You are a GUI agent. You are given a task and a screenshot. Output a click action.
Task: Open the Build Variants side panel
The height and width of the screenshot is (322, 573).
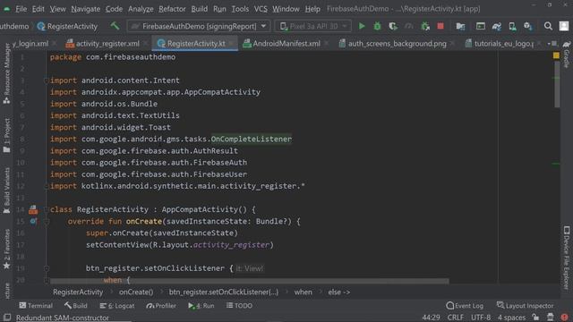point(6,191)
